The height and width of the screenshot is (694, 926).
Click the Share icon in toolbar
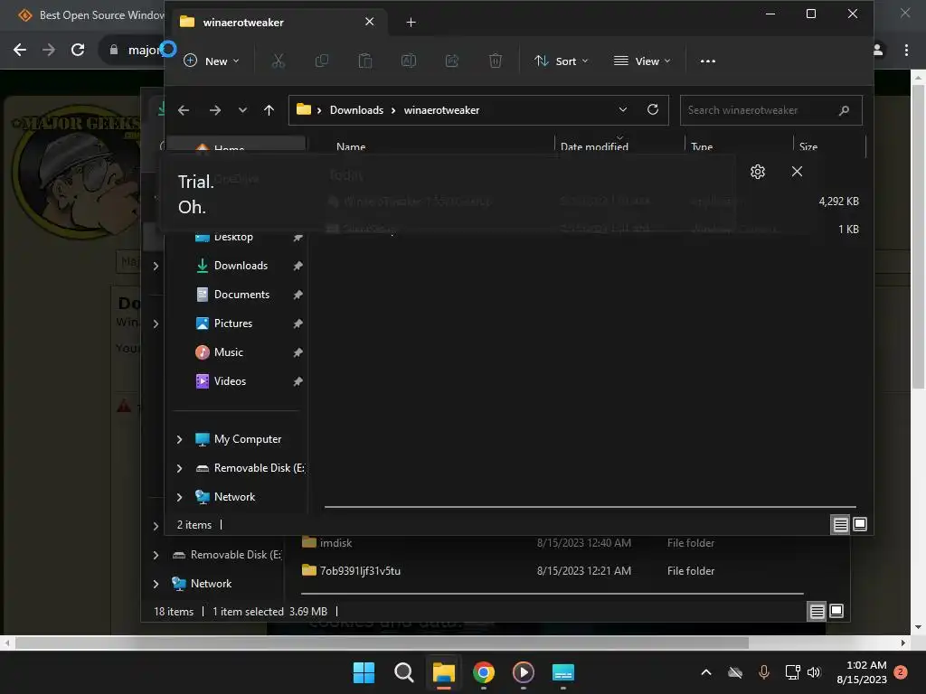coord(452,61)
